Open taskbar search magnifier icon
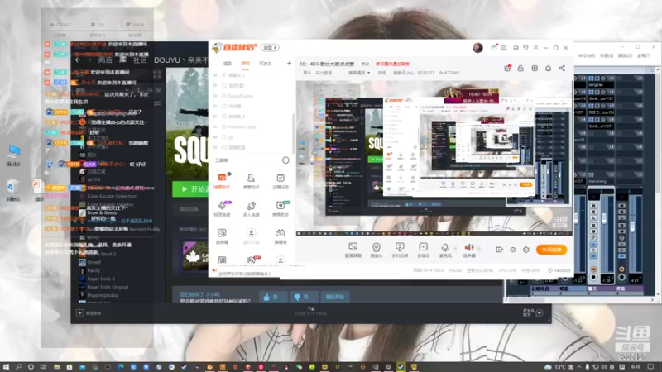 18,367
